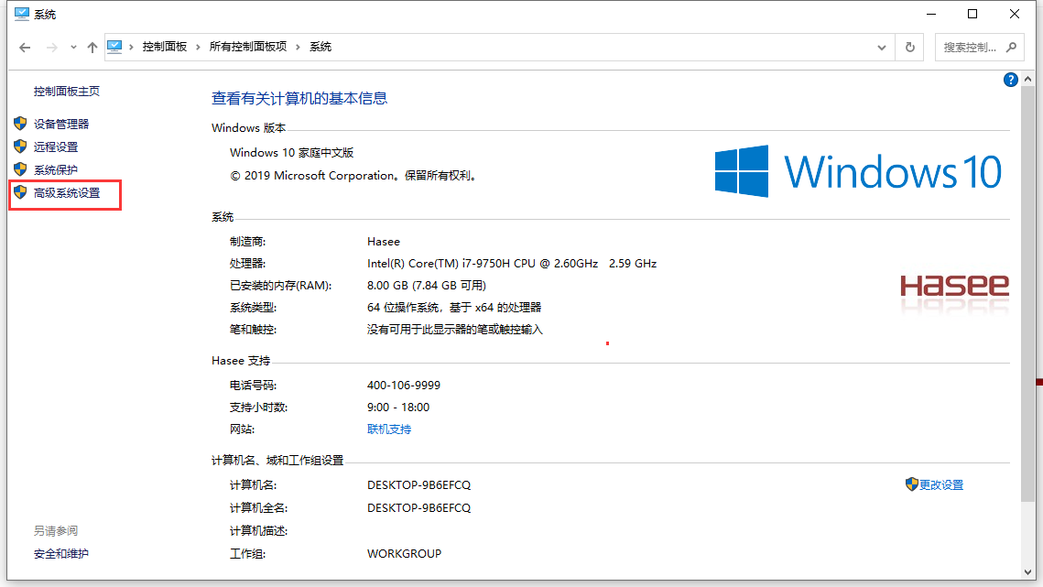Select 控制面板 breadcrumb

point(164,47)
